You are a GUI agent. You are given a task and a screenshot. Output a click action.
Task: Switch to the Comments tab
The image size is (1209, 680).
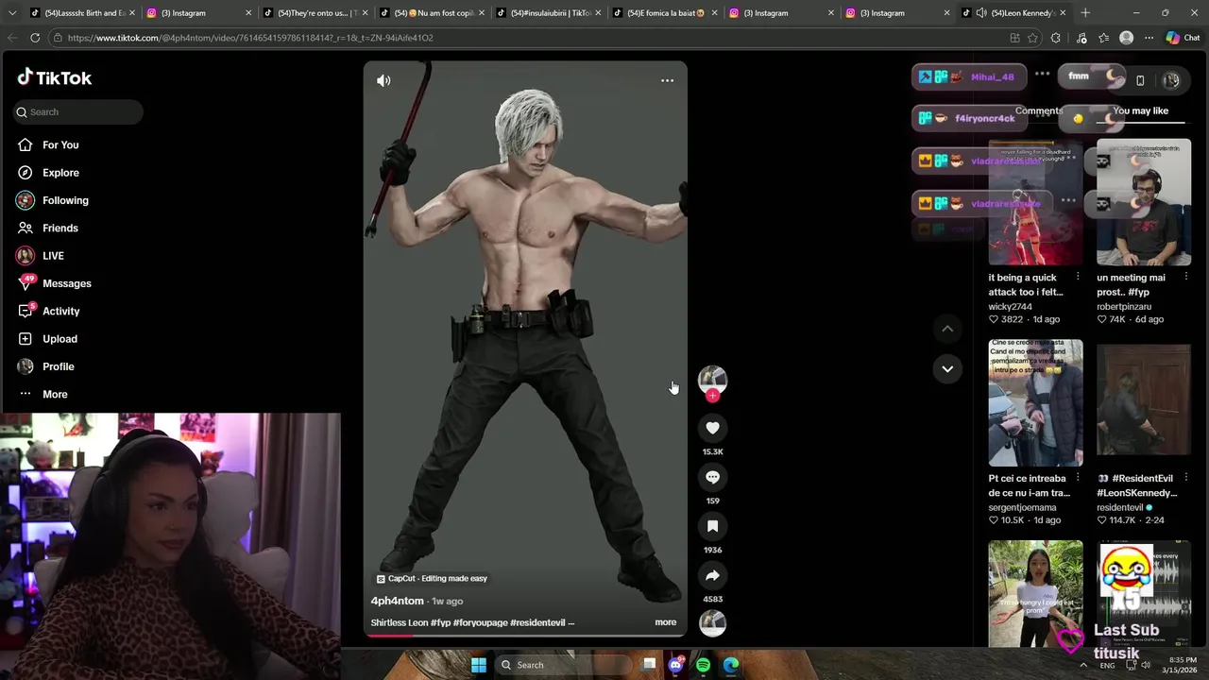(1039, 110)
